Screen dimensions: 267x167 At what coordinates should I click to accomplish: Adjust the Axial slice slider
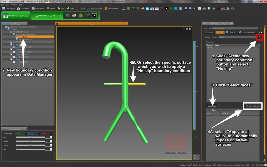click(31, 137)
